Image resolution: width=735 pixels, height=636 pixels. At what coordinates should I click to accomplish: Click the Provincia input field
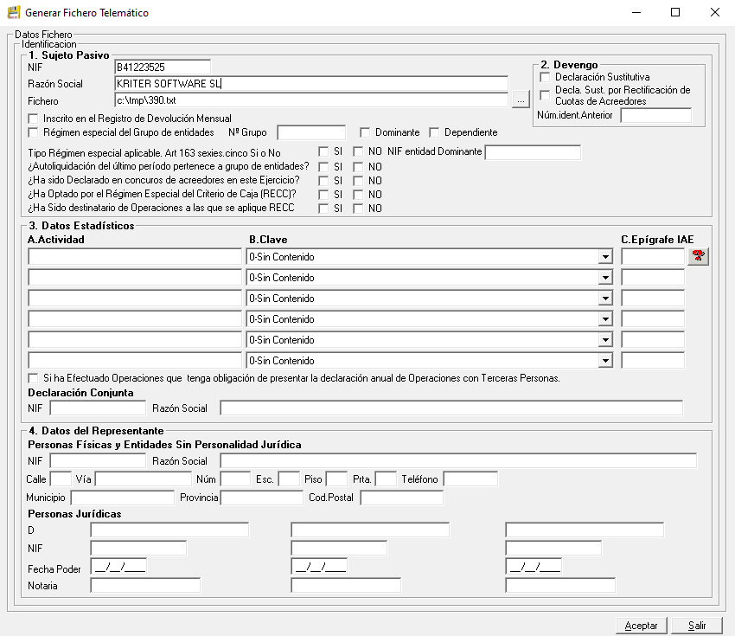point(261,498)
